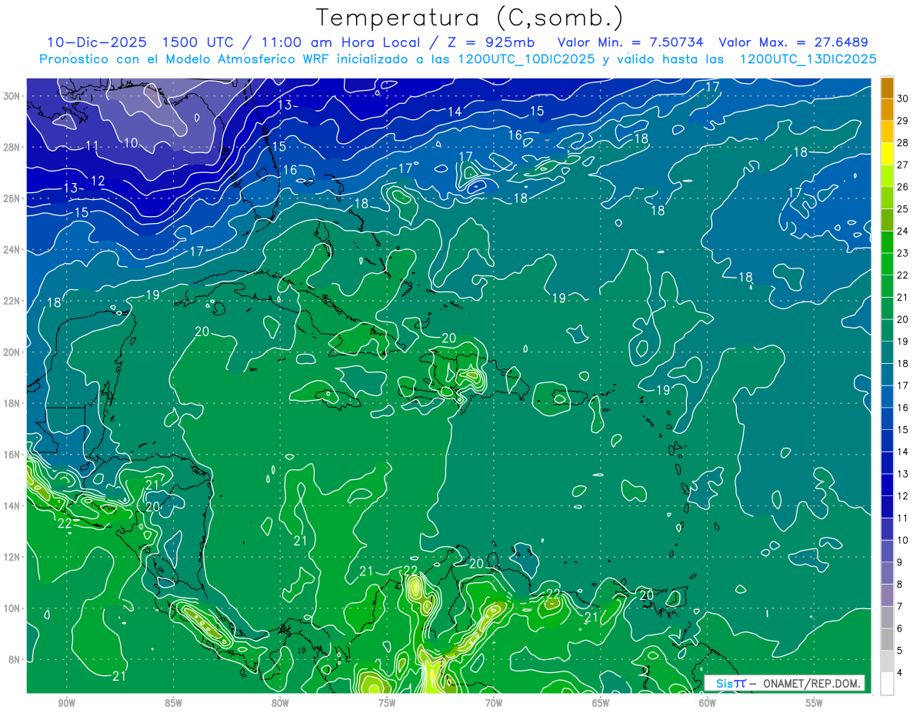Image resolution: width=923 pixels, height=713 pixels.
Task: Pick the legend swatch between 19 and 20
Action: (x=887, y=331)
